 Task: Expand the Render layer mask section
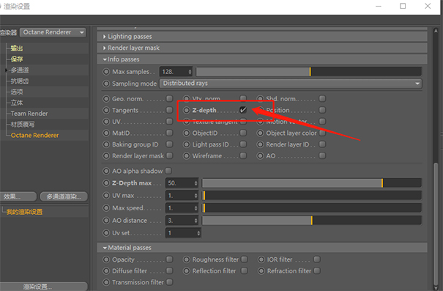click(105, 48)
